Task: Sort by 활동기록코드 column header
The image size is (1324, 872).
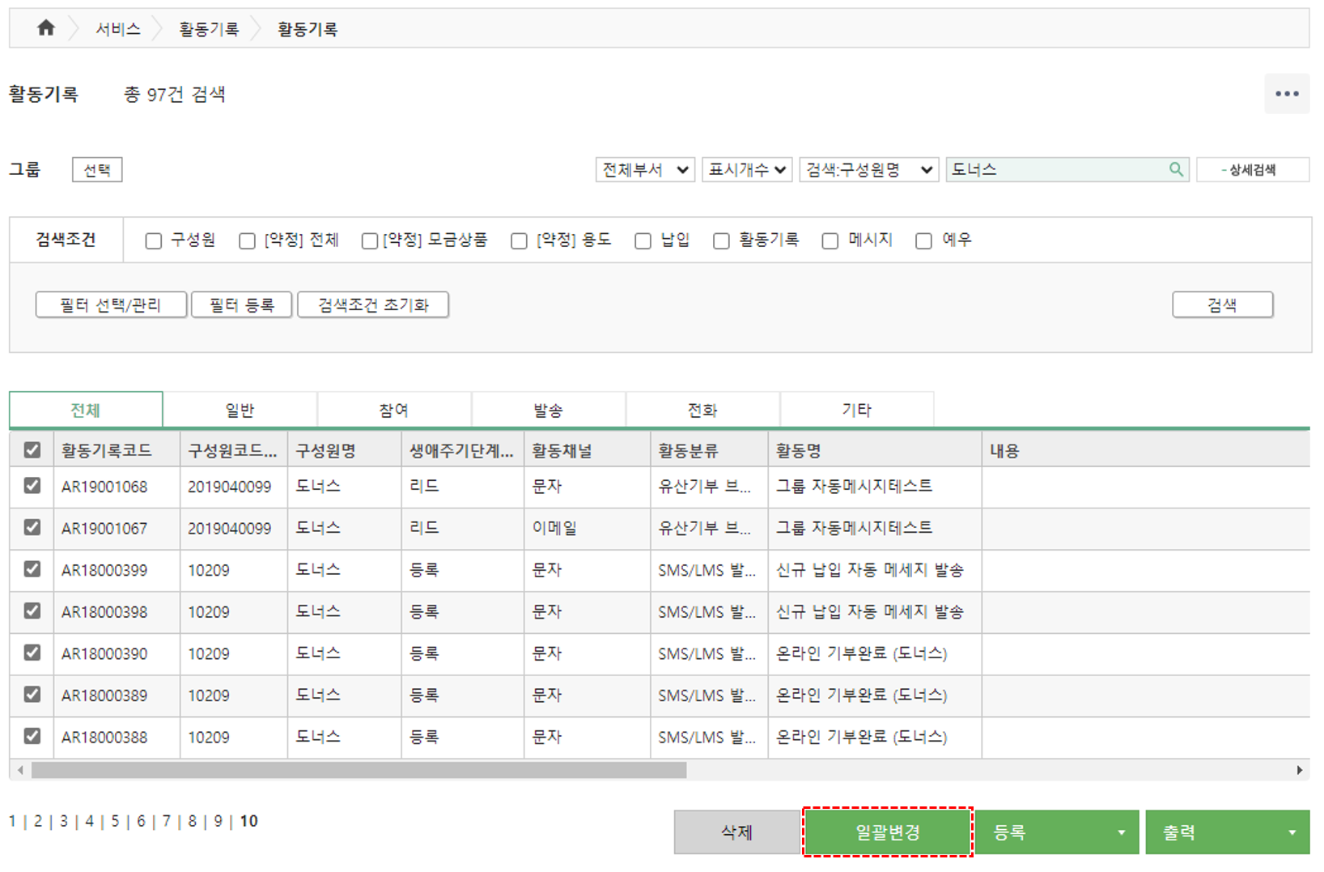Action: [x=117, y=450]
